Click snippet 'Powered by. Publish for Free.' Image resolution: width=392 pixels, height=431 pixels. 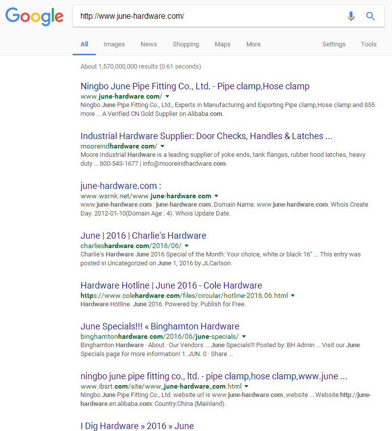coord(163,304)
